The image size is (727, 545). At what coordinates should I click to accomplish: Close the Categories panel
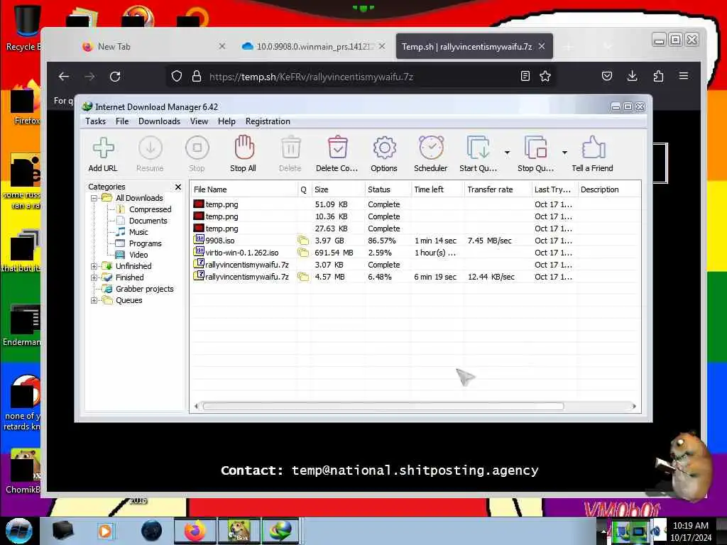pyautogui.click(x=178, y=187)
